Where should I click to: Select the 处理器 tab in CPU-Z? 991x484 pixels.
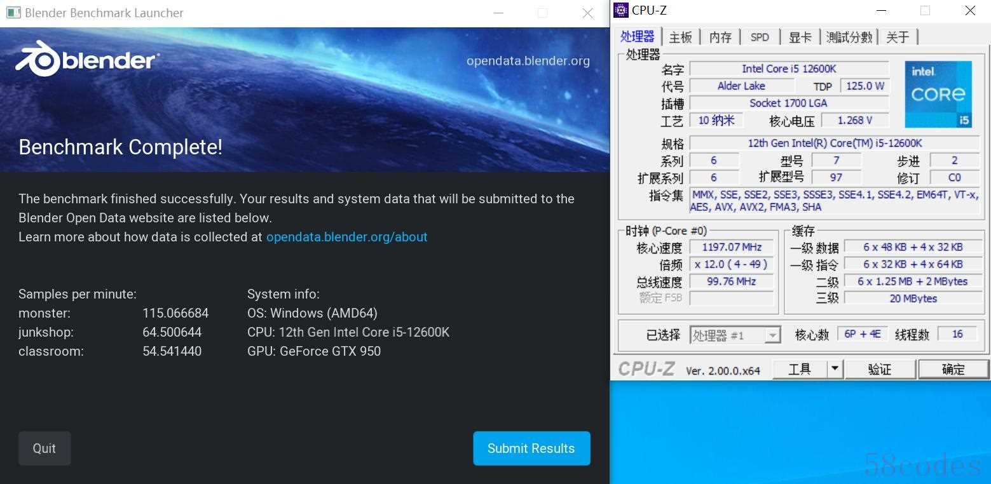[638, 37]
